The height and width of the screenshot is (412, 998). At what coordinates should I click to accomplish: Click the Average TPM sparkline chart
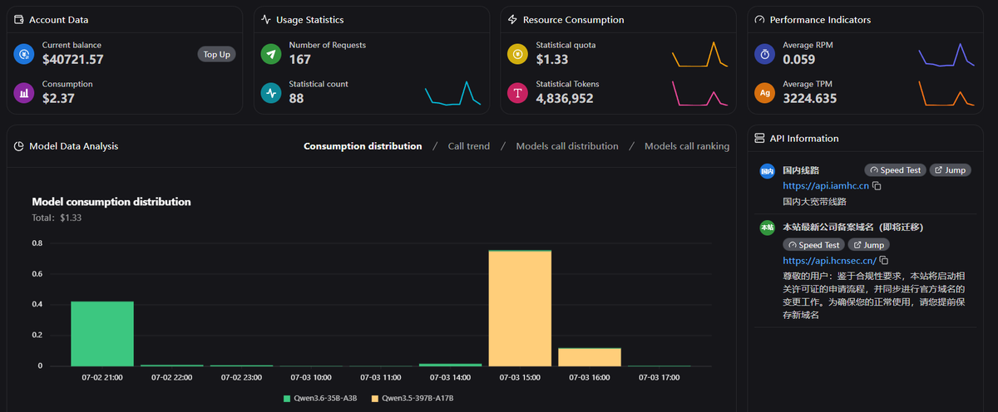[x=946, y=93]
